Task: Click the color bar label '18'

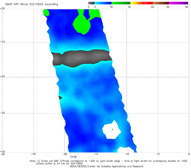Action: pyautogui.click(x=111, y=7)
